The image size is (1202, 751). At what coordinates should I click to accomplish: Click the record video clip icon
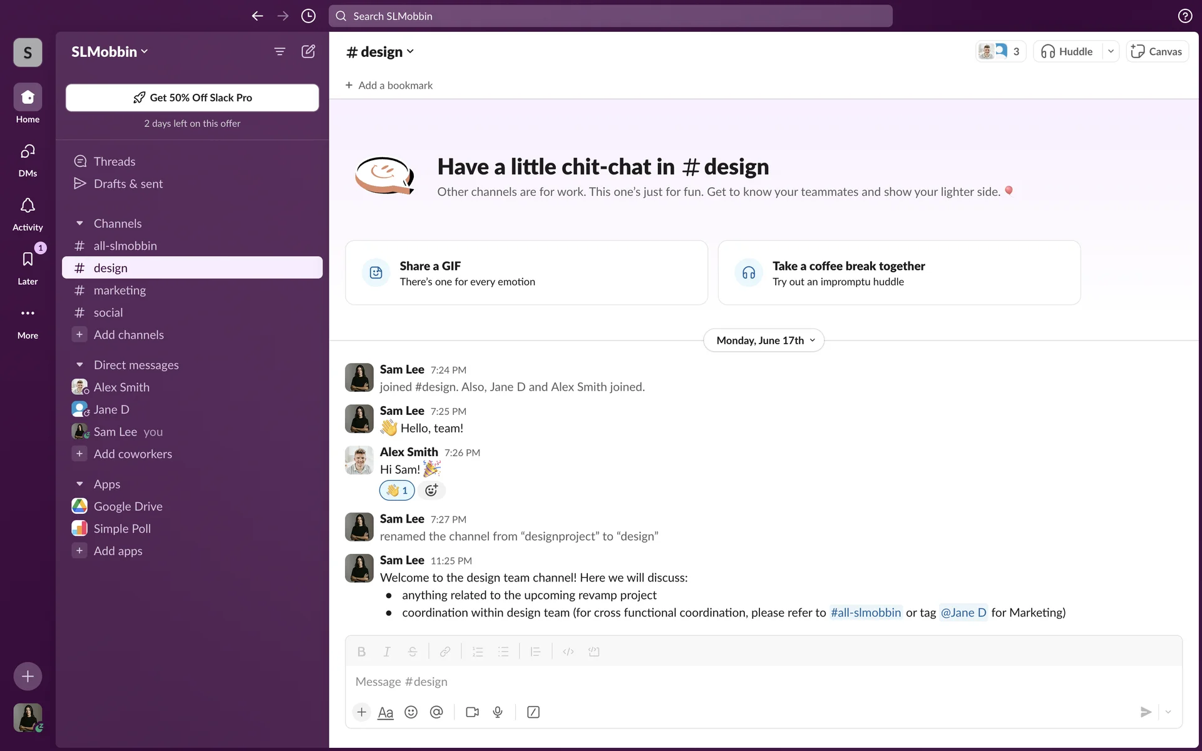[x=472, y=712]
